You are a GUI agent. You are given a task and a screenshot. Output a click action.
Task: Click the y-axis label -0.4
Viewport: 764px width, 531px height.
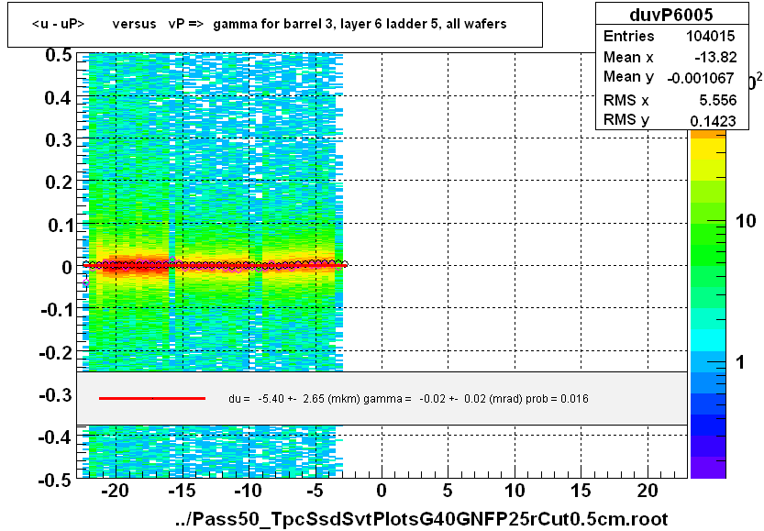56,437
